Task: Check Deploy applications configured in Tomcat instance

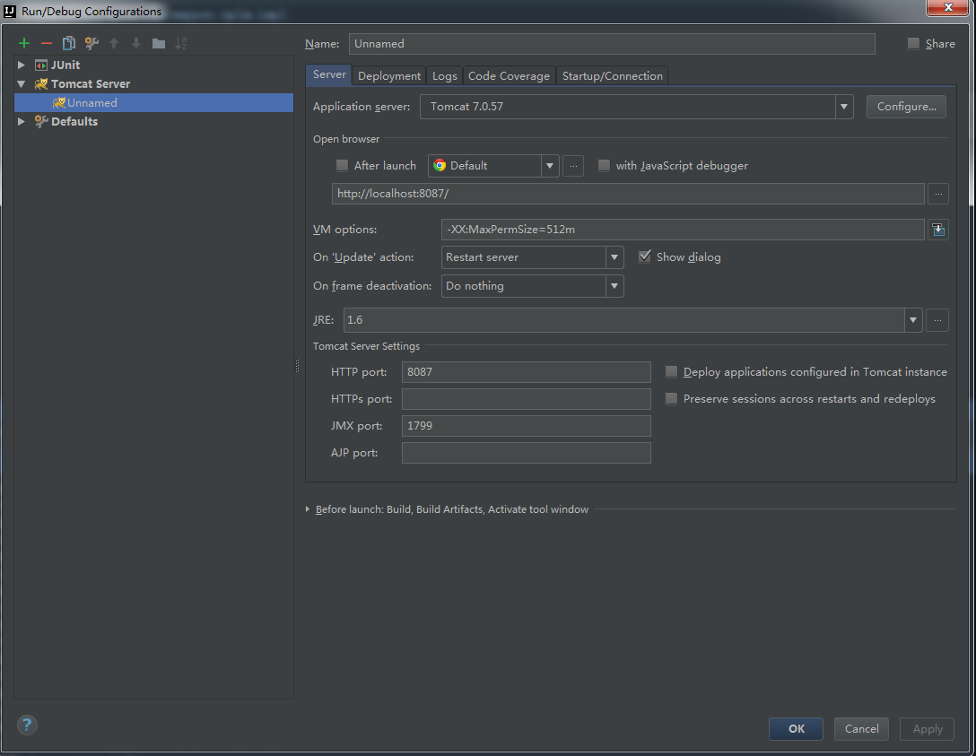Action: (x=671, y=372)
